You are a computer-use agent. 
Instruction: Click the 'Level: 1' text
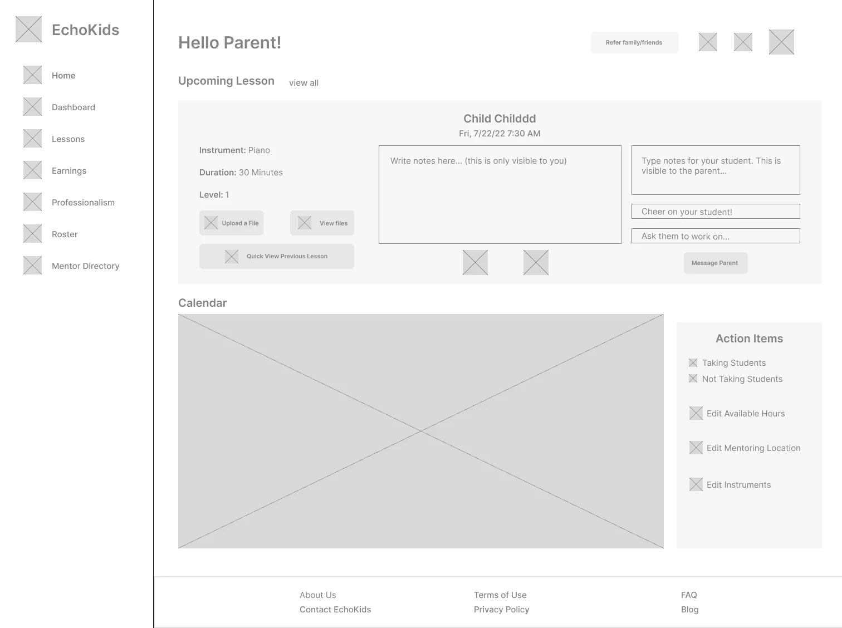click(214, 195)
